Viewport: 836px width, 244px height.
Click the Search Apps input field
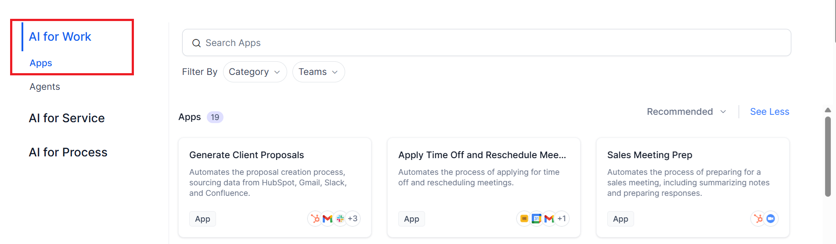tap(486, 42)
